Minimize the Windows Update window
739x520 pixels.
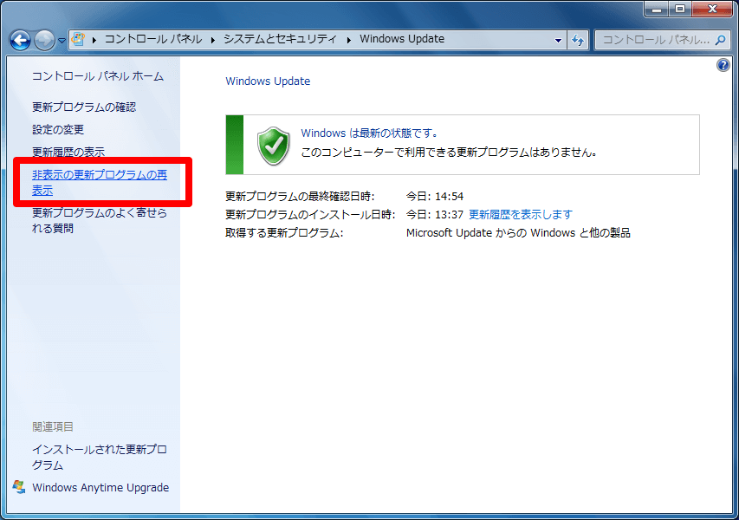tap(657, 9)
